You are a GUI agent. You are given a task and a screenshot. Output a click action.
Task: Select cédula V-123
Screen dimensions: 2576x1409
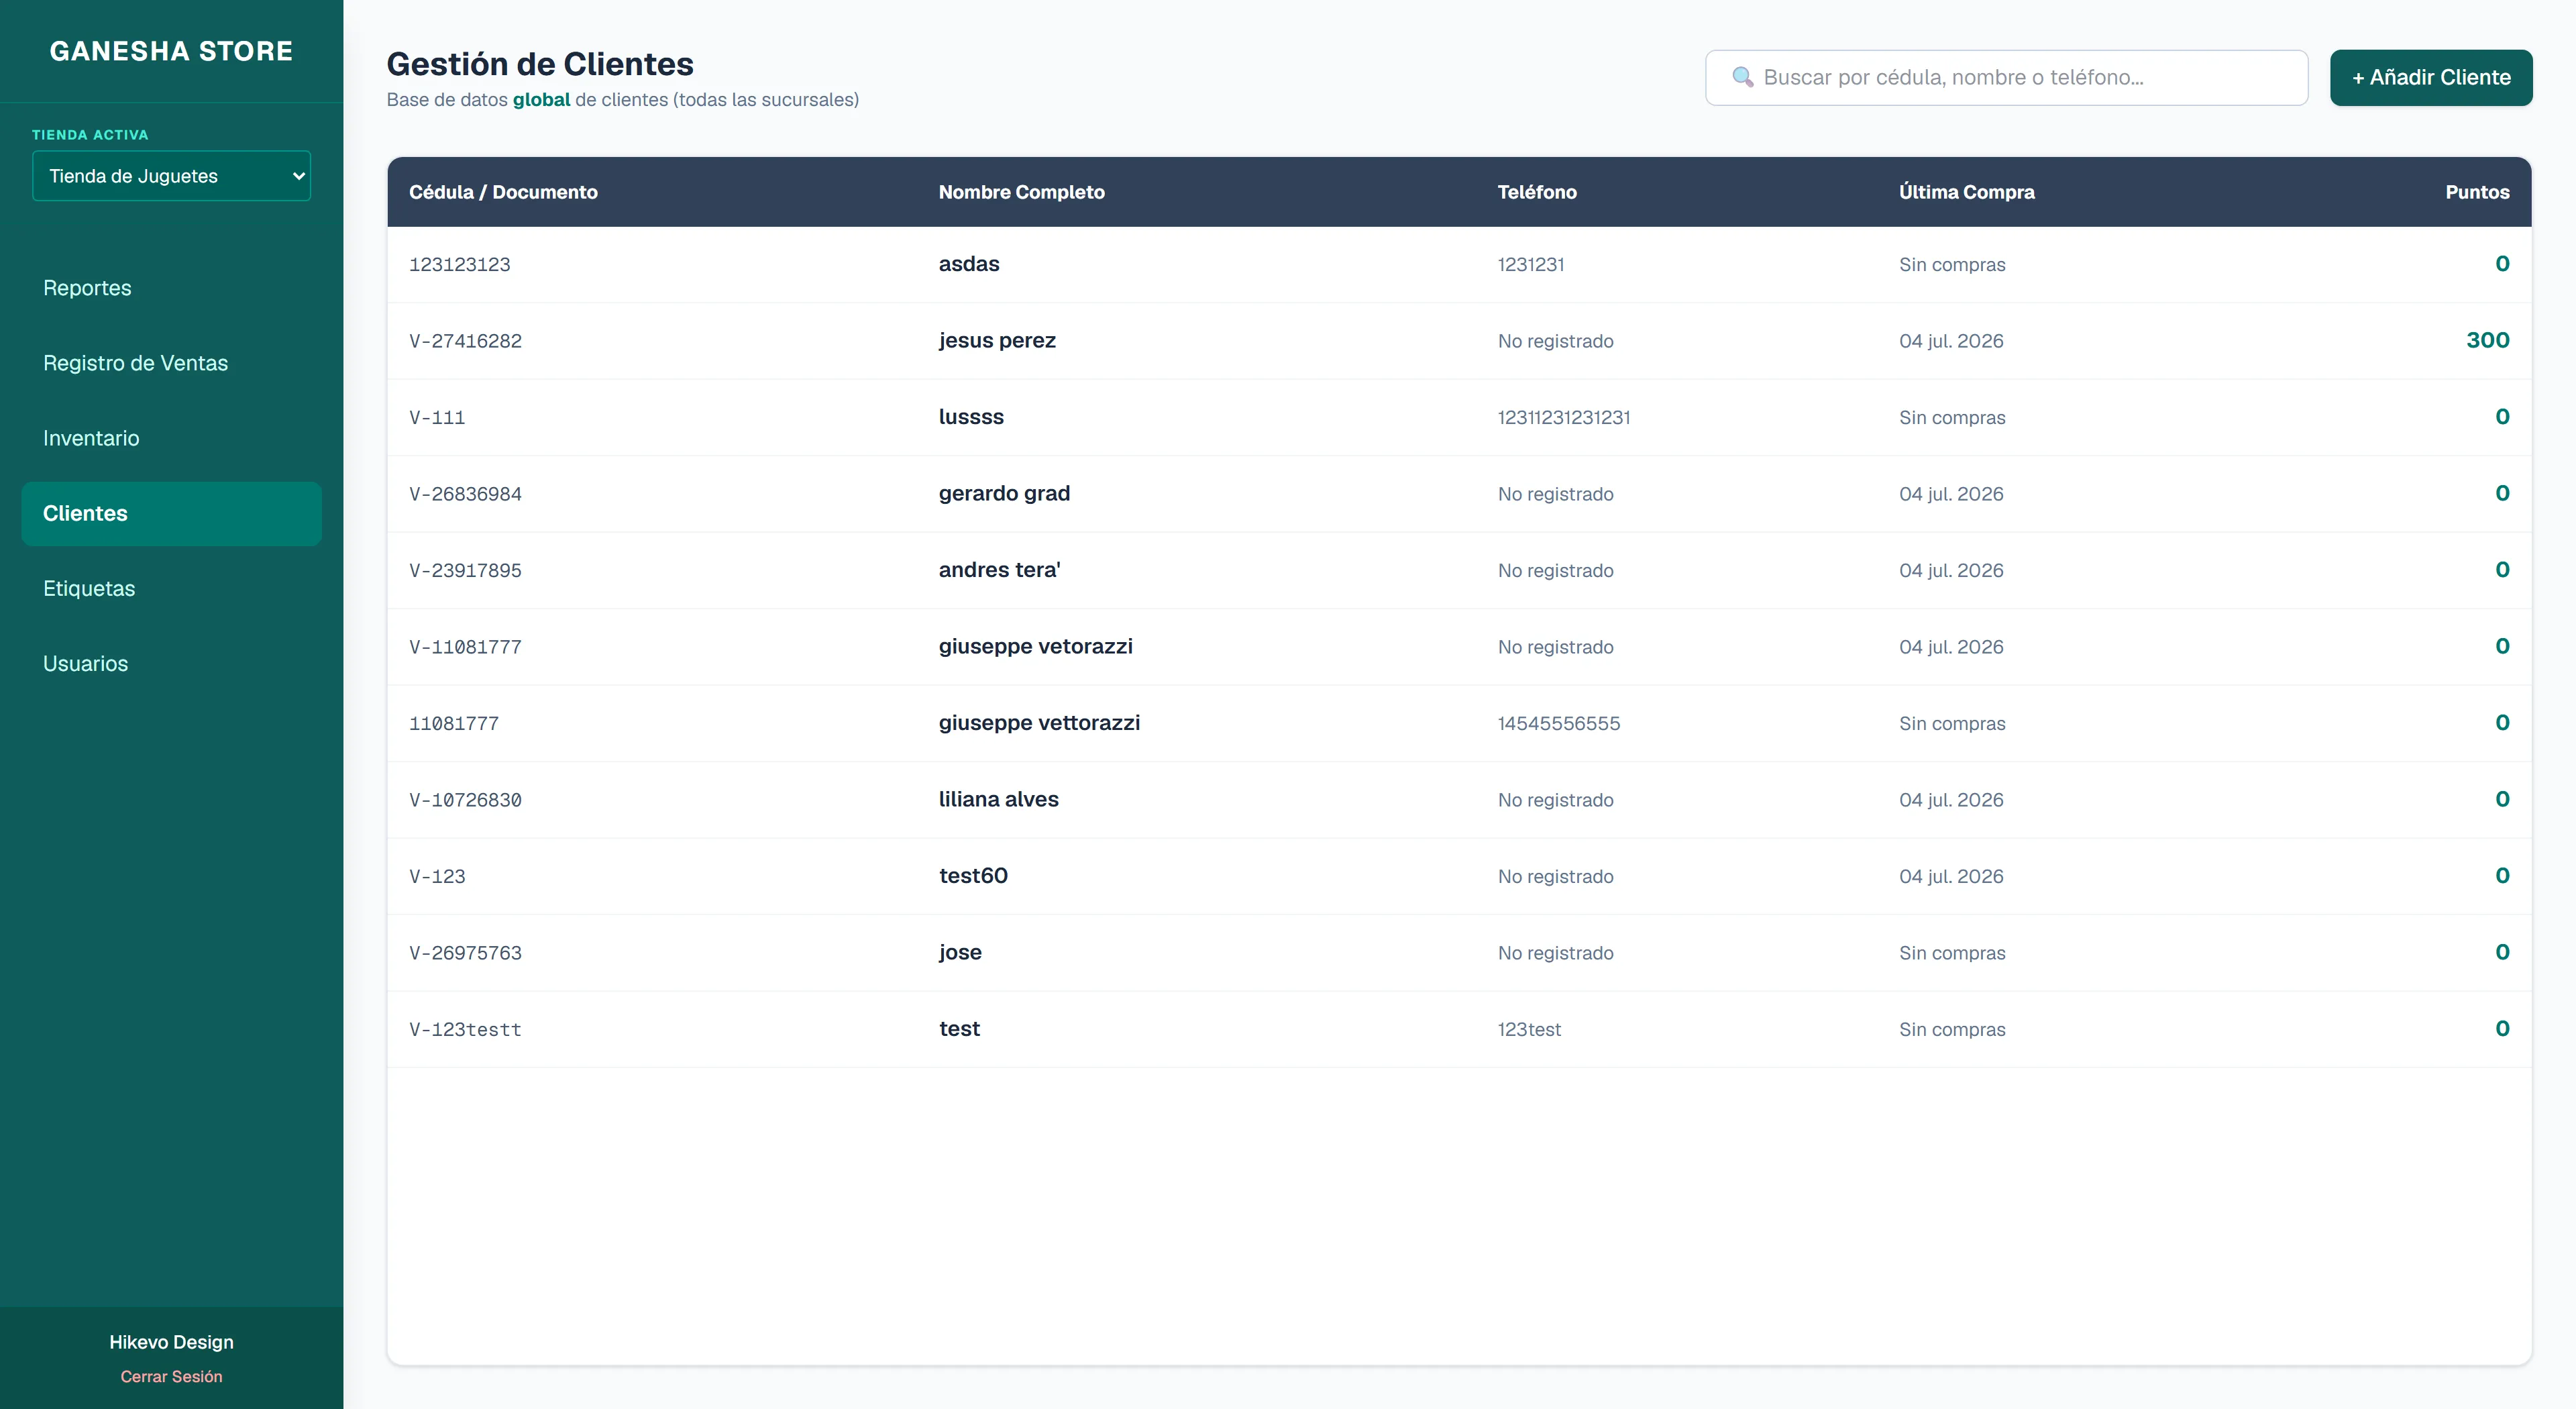[x=437, y=877]
